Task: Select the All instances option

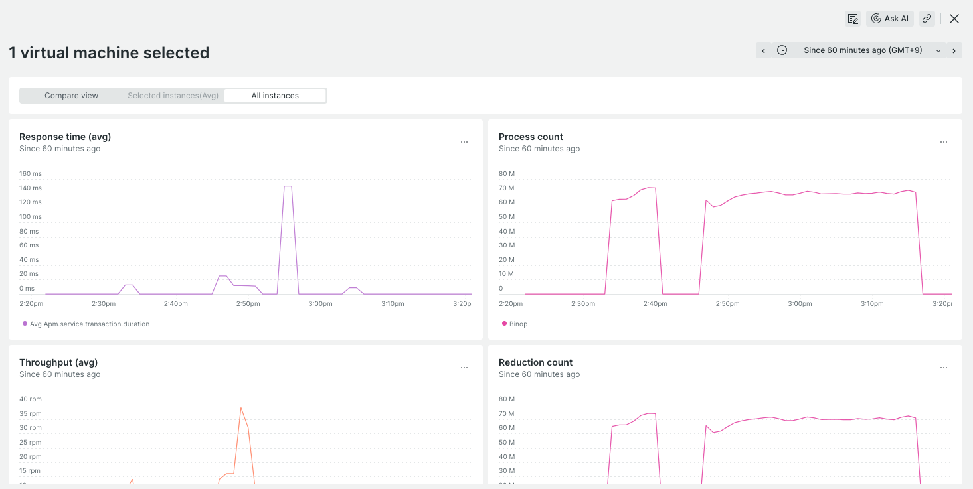Action: tap(275, 96)
